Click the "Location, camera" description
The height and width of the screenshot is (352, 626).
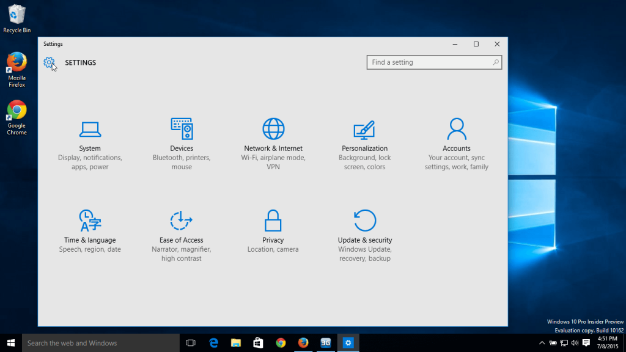pos(273,249)
